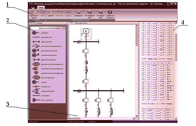Image resolution: width=196 pixels, height=126 pixels.
Task: Click the bring to front (На передний план) icon
Action: coord(90,12)
